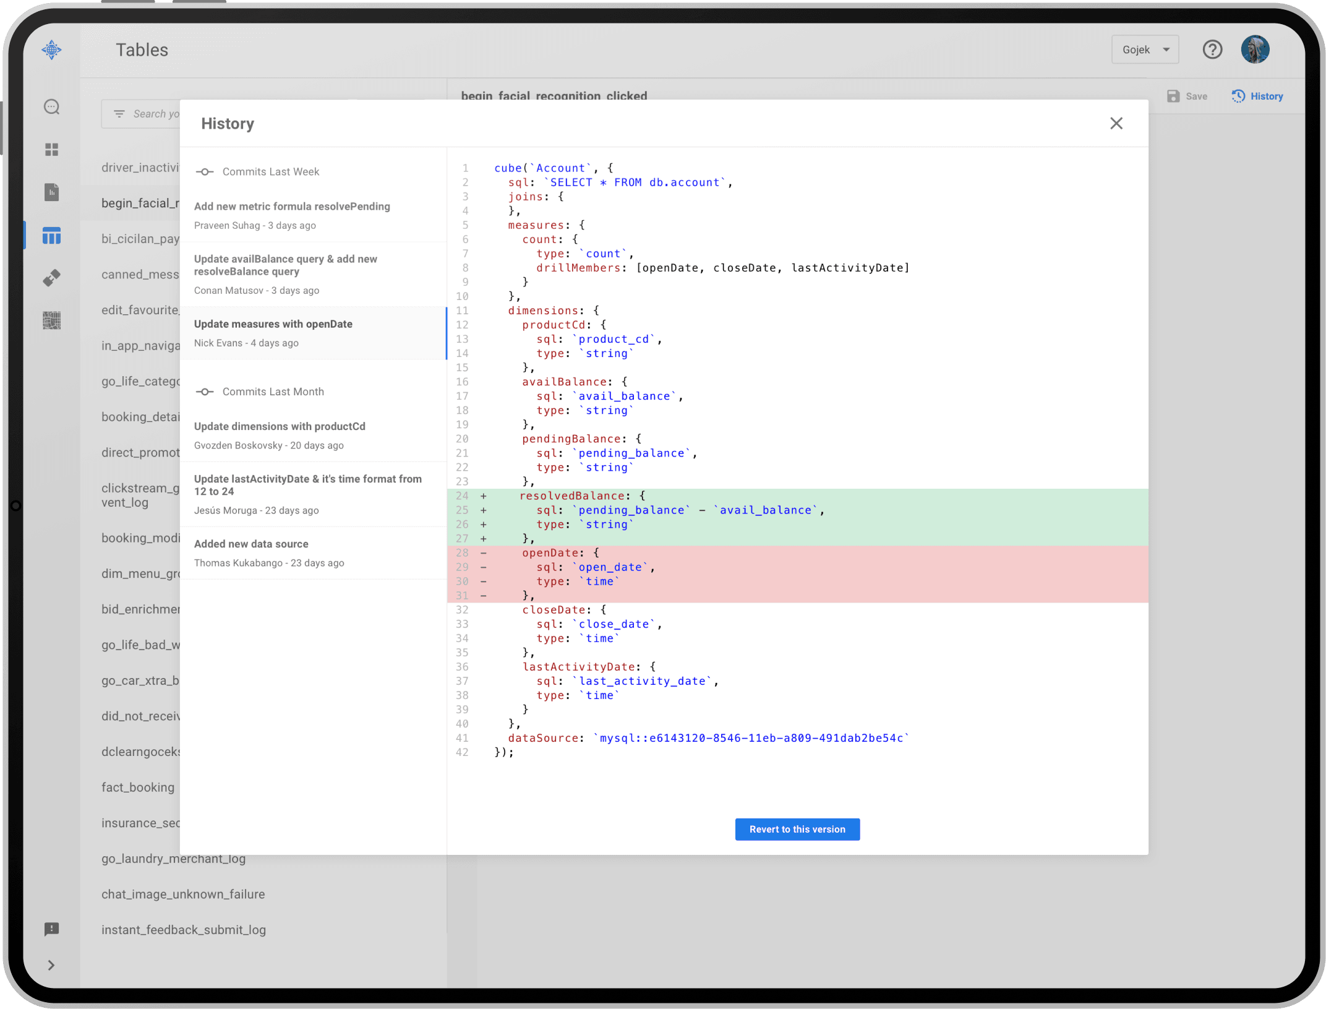This screenshot has width=1326, height=1009.
Task: Select commit 'Added new data source'
Action: pyautogui.click(x=313, y=553)
